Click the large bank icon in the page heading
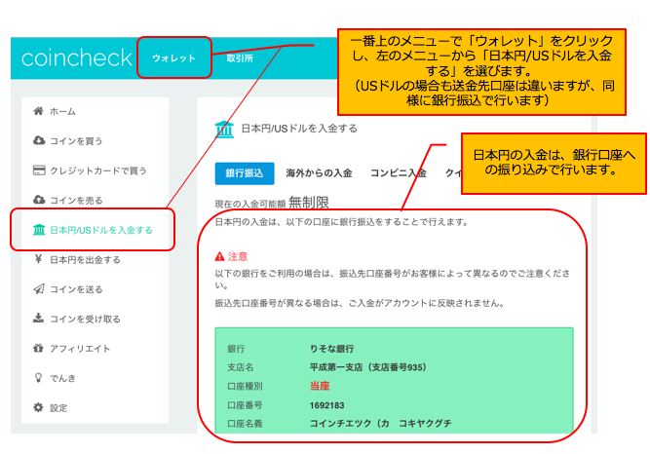 224,129
